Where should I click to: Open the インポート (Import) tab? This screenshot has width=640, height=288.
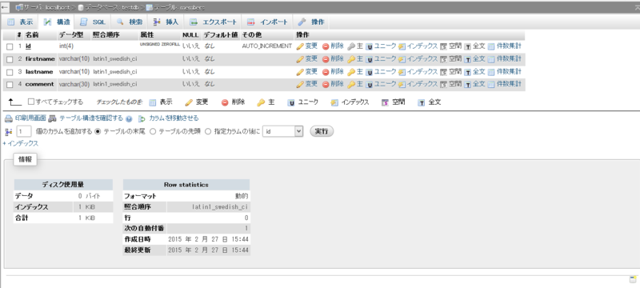[267, 22]
